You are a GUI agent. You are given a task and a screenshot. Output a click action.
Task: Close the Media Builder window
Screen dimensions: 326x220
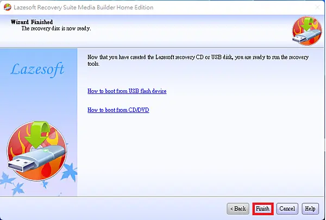tap(317, 7)
